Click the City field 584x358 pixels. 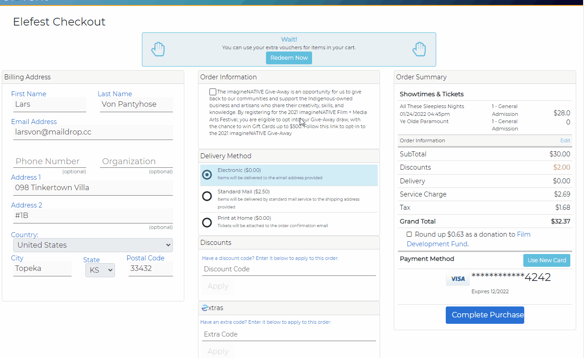coord(42,269)
